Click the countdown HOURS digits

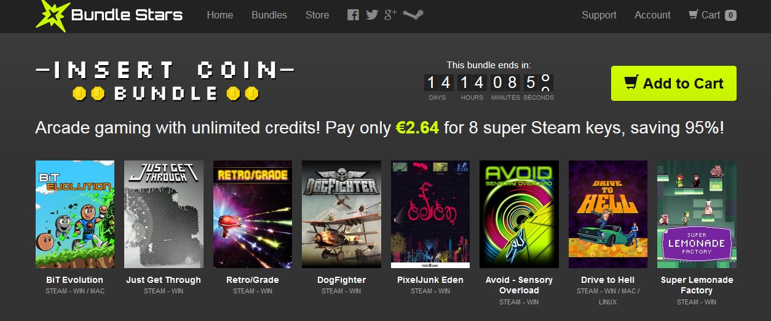click(472, 82)
